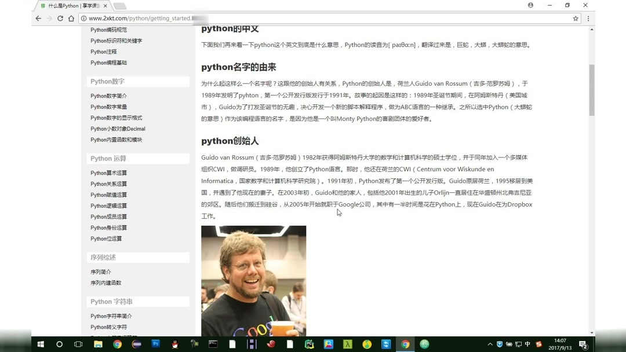Reload the current page

coord(60,18)
